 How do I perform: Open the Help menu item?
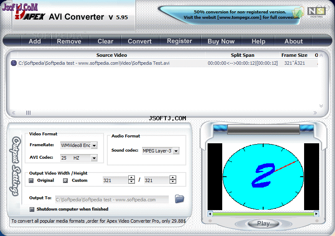click(258, 41)
